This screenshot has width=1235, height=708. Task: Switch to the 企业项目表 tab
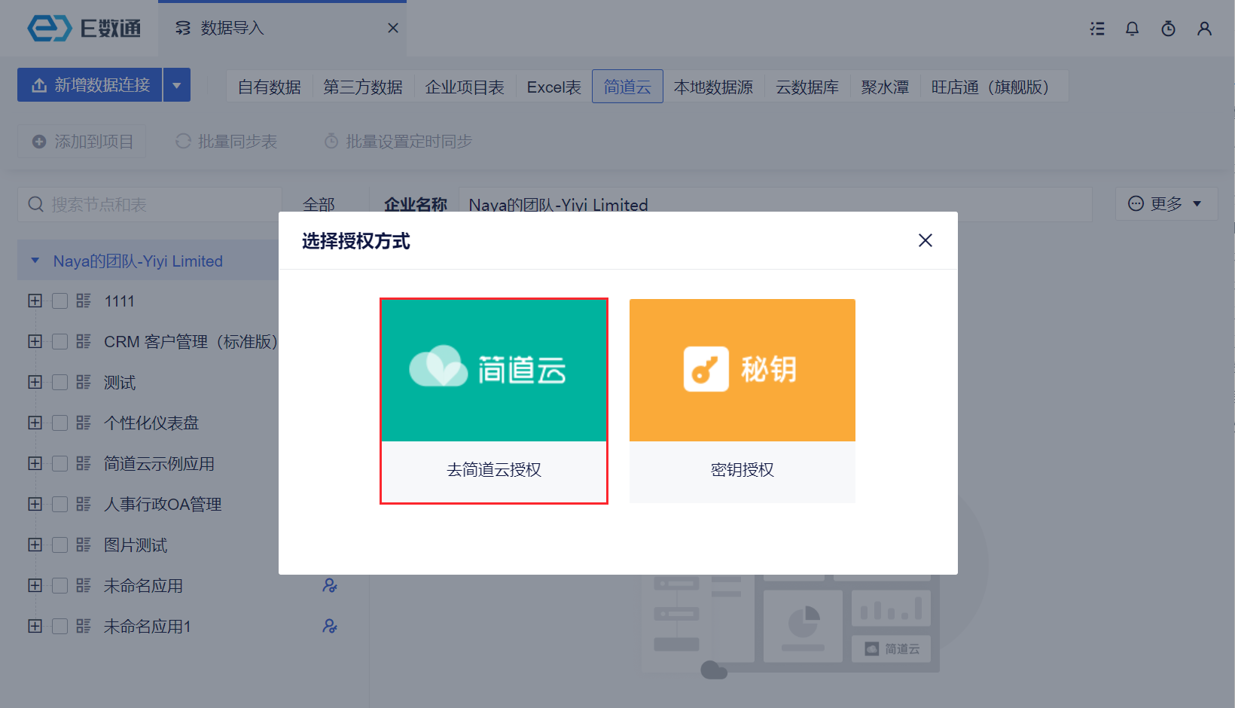[465, 87]
